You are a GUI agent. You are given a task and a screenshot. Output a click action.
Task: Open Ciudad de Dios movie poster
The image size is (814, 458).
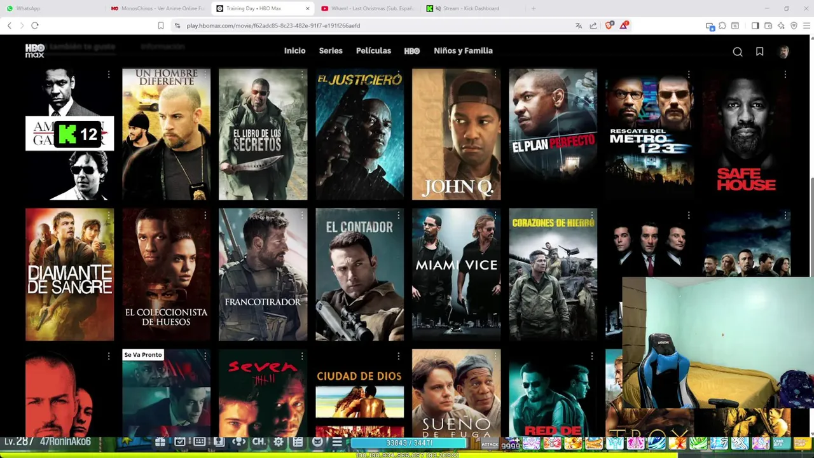coord(359,392)
